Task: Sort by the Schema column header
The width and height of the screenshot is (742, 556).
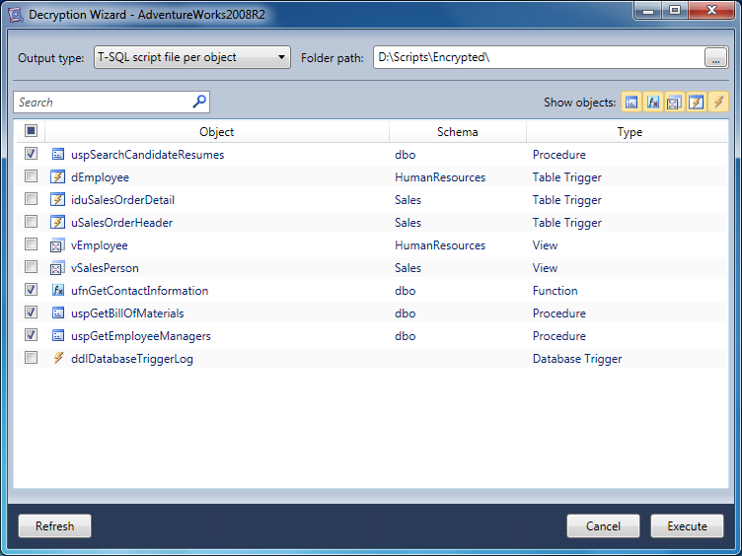Action: pos(457,132)
